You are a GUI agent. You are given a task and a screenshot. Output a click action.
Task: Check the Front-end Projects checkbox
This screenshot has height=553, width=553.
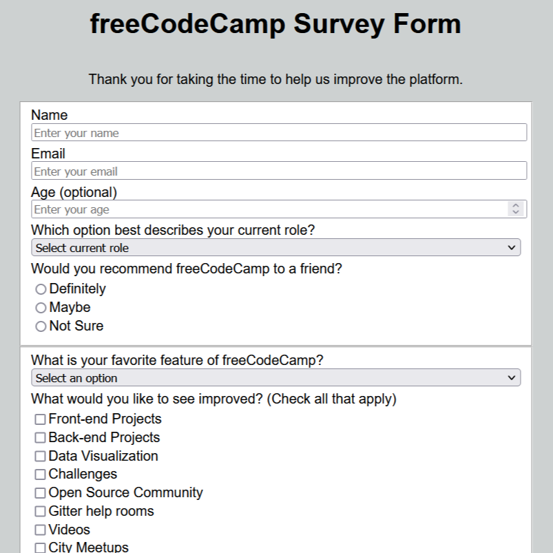40,419
